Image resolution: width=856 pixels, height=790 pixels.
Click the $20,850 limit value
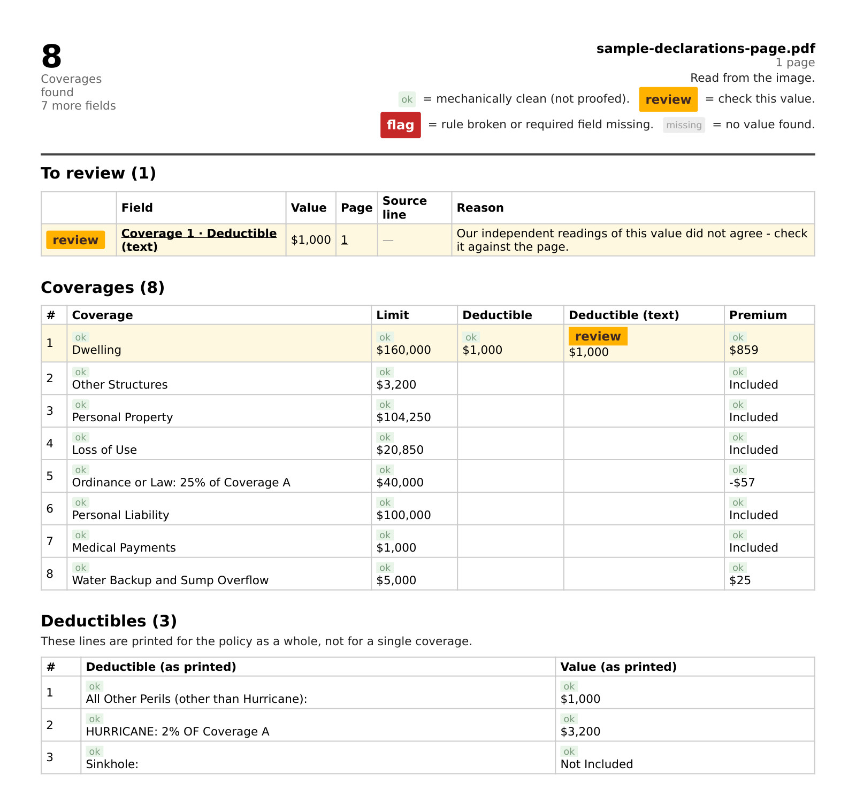400,450
